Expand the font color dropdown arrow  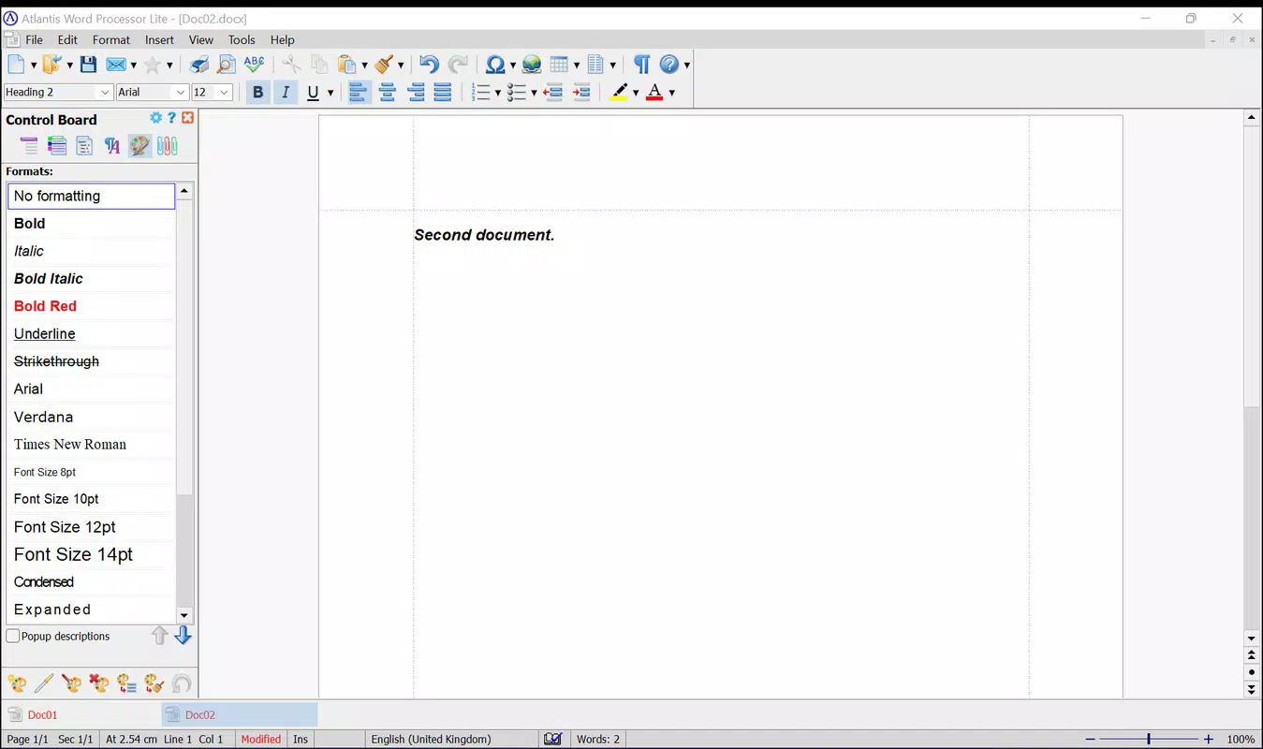click(x=672, y=93)
